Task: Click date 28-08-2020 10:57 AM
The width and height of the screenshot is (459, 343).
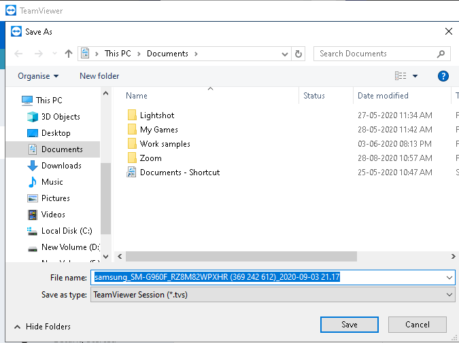Action: pyautogui.click(x=394, y=158)
